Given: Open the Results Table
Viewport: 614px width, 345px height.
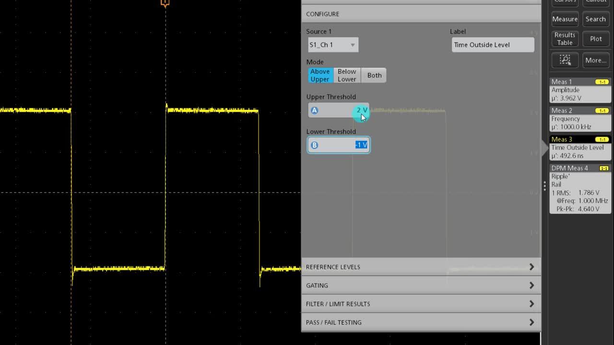Looking at the screenshot, I should pos(565,38).
